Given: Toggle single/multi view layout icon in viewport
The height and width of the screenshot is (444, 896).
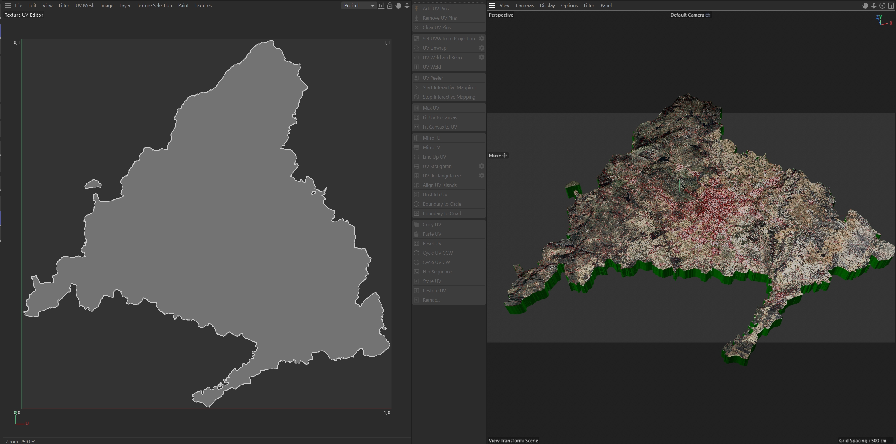Looking at the screenshot, I should 891,5.
